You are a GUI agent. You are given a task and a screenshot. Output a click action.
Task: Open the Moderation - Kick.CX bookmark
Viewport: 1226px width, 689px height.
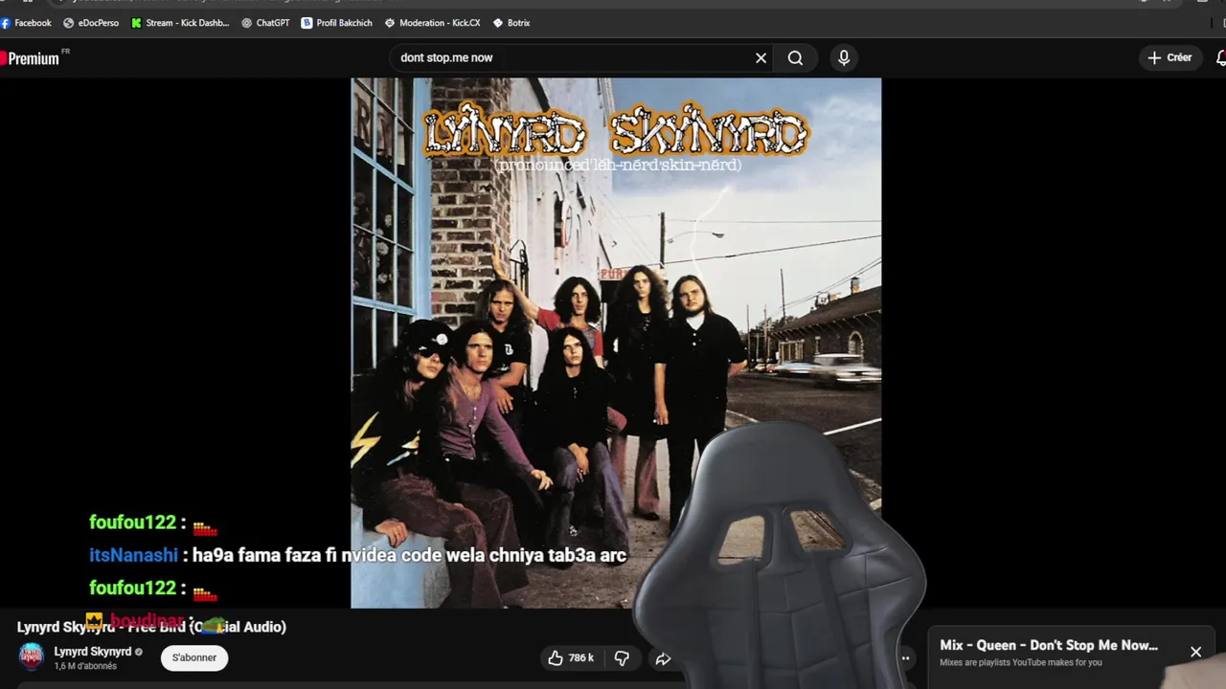(x=432, y=23)
